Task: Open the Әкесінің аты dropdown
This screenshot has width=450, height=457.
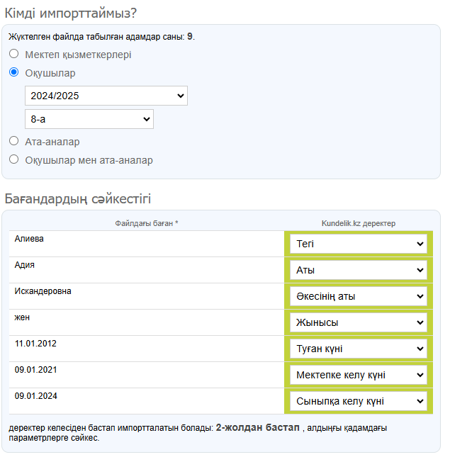Action: click(x=359, y=296)
